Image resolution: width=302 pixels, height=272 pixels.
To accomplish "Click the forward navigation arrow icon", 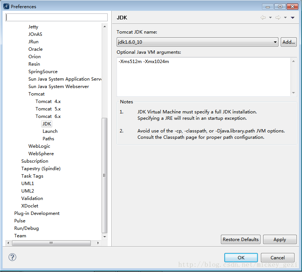I will [x=278, y=18].
